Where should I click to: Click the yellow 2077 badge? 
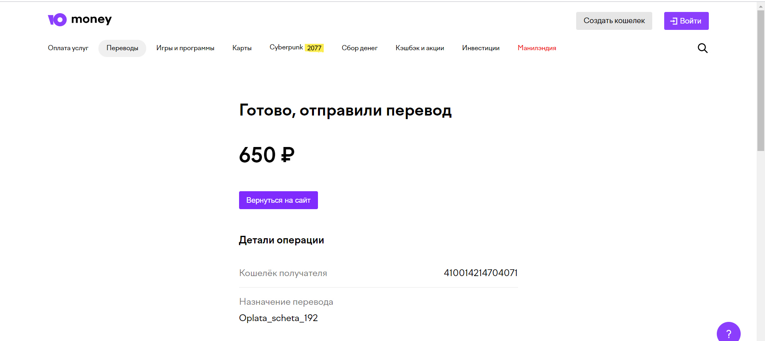[314, 48]
